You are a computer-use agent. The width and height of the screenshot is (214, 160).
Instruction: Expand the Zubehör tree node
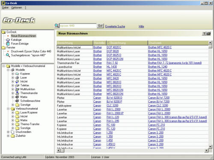click(x=8, y=136)
